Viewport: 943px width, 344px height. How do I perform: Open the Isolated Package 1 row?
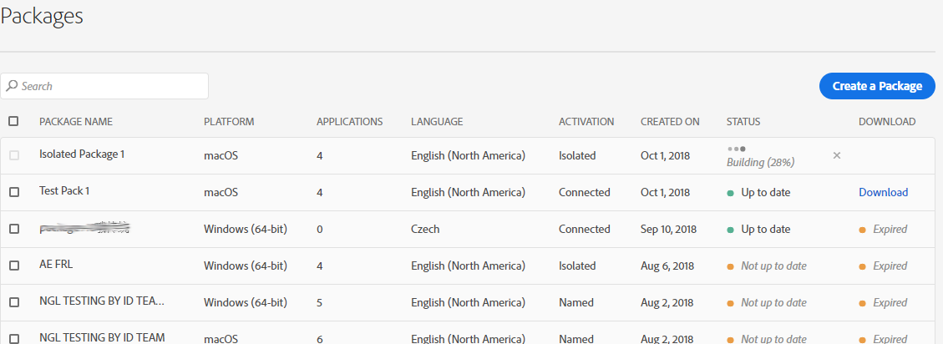pos(82,154)
